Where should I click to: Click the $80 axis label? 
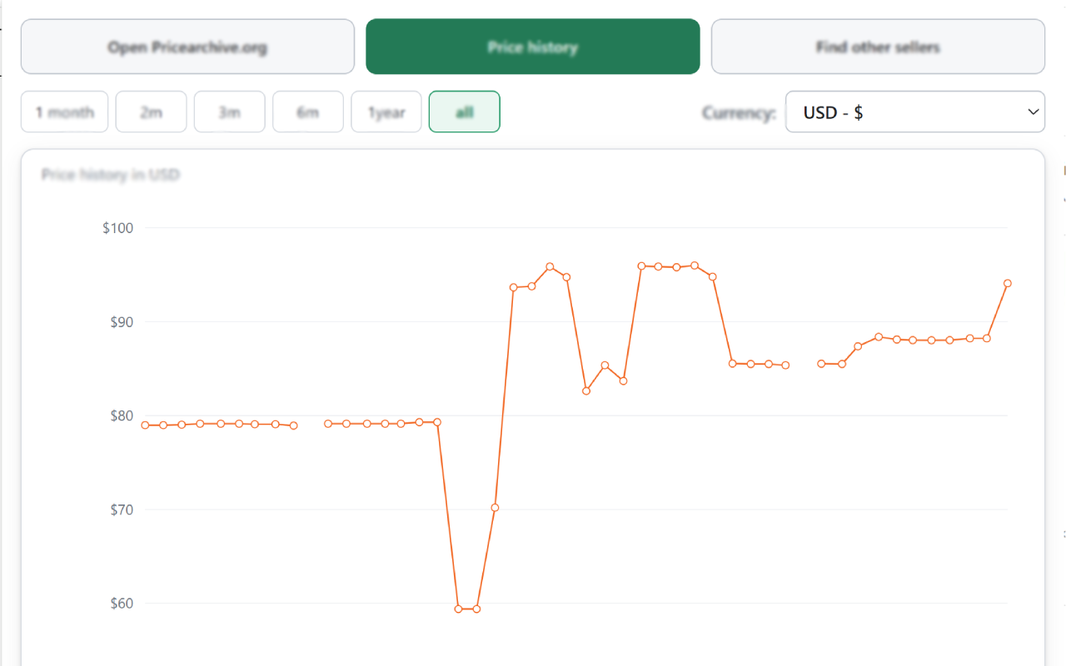(122, 415)
